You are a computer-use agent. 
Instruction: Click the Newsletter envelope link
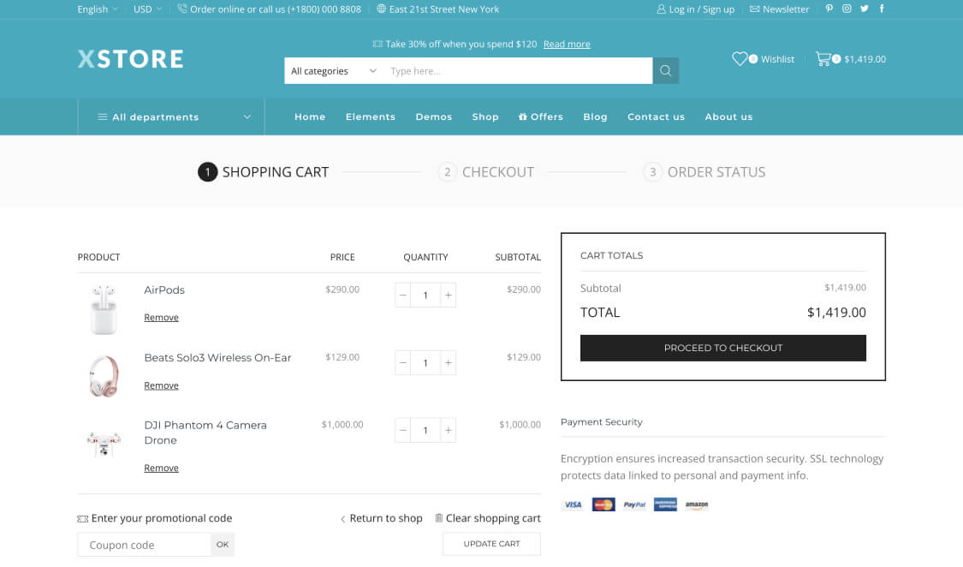tap(779, 9)
